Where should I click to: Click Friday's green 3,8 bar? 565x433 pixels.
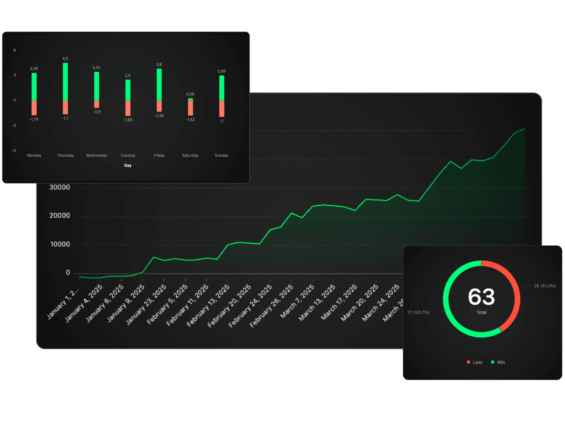pos(159,84)
